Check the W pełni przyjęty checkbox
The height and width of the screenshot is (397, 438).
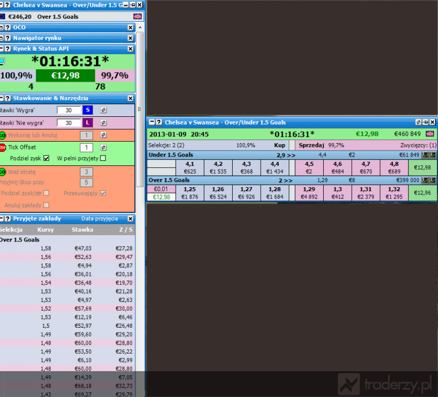(103, 158)
